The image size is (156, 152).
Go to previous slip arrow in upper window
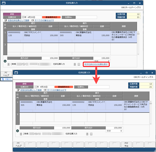tap(9, 64)
